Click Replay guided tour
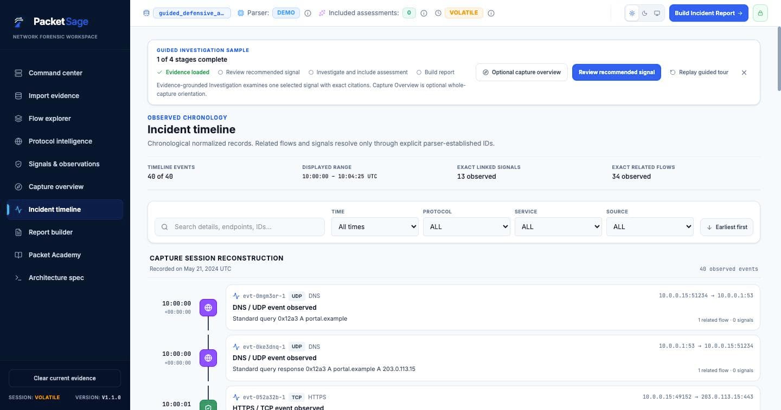Image resolution: width=781 pixels, height=410 pixels. 699,72
